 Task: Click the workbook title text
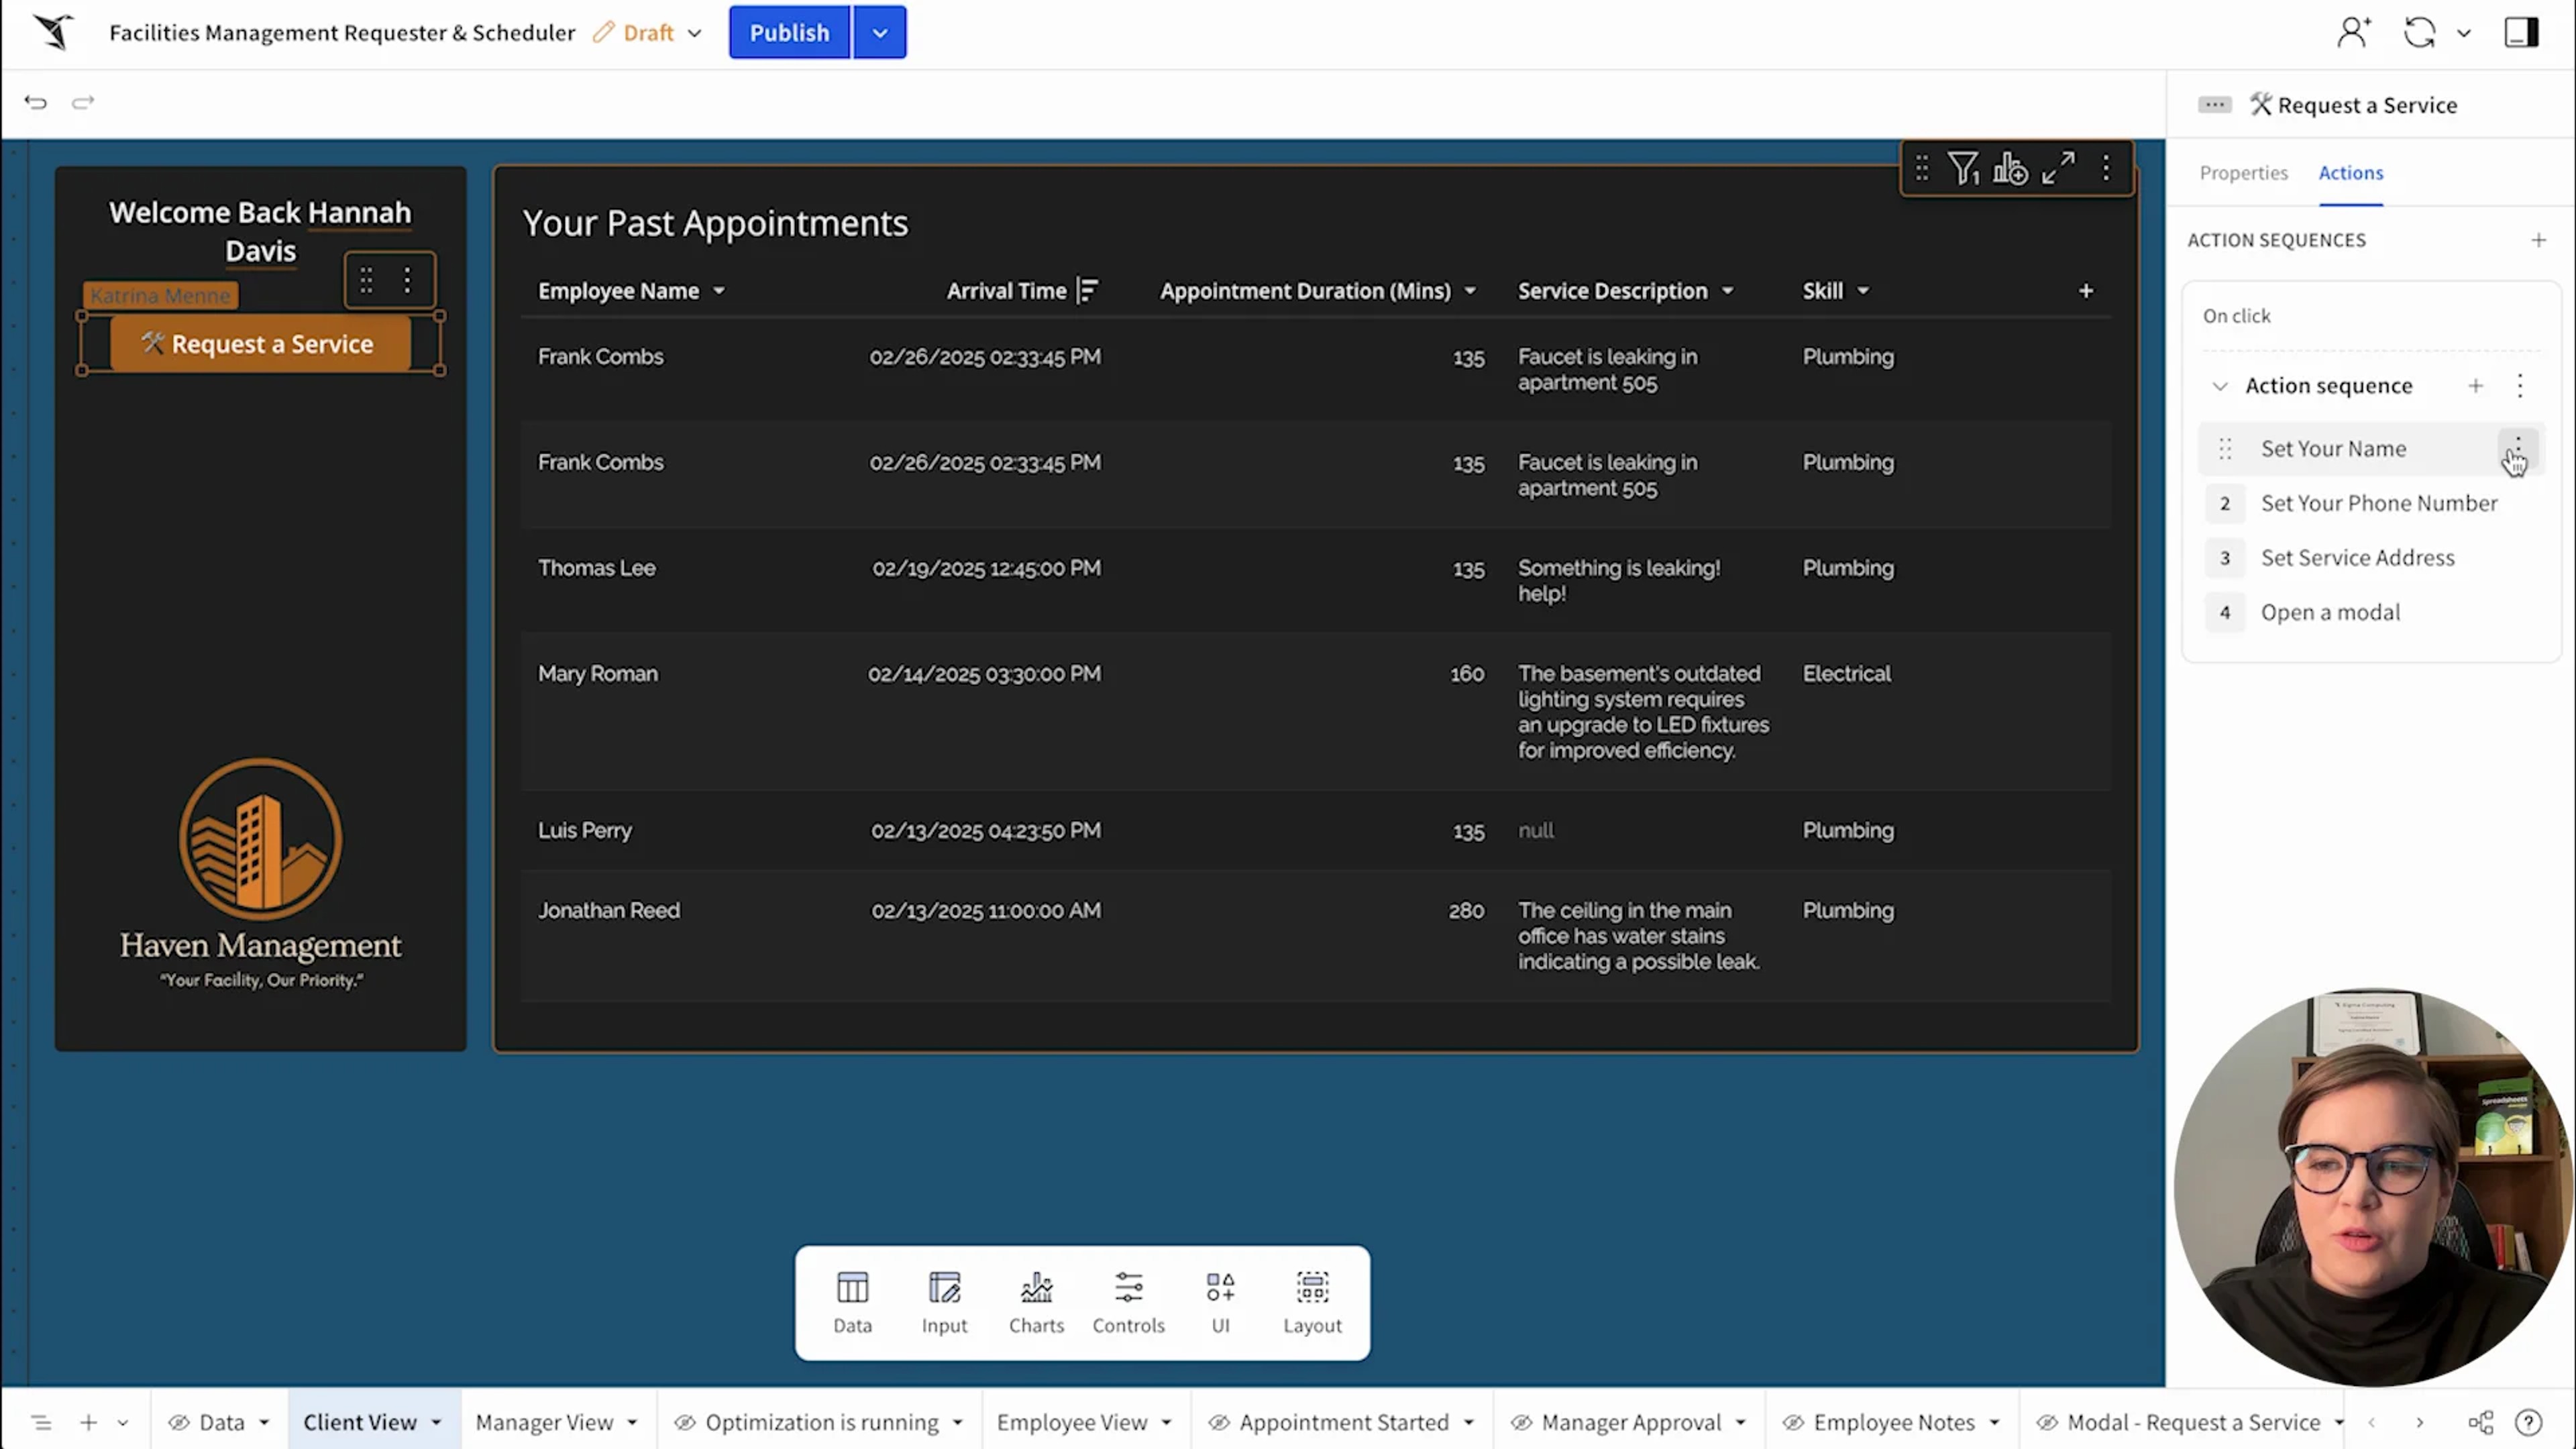coord(342,32)
